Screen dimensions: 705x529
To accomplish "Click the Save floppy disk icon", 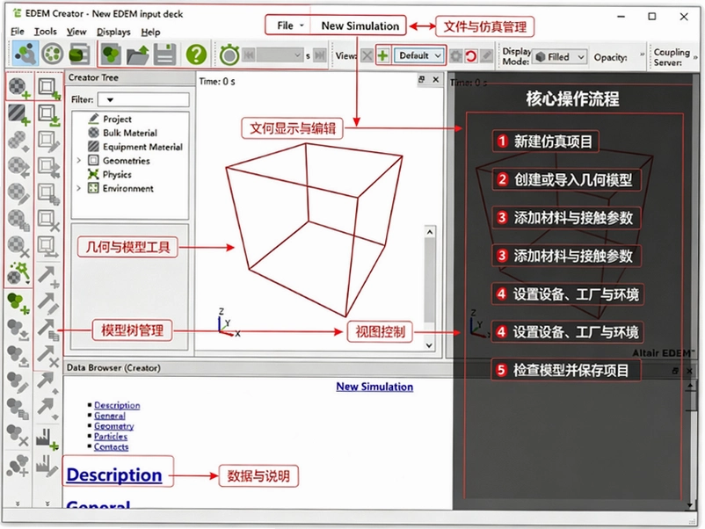I will point(164,54).
